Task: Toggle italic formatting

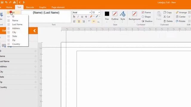Action: [x=78, y=17]
